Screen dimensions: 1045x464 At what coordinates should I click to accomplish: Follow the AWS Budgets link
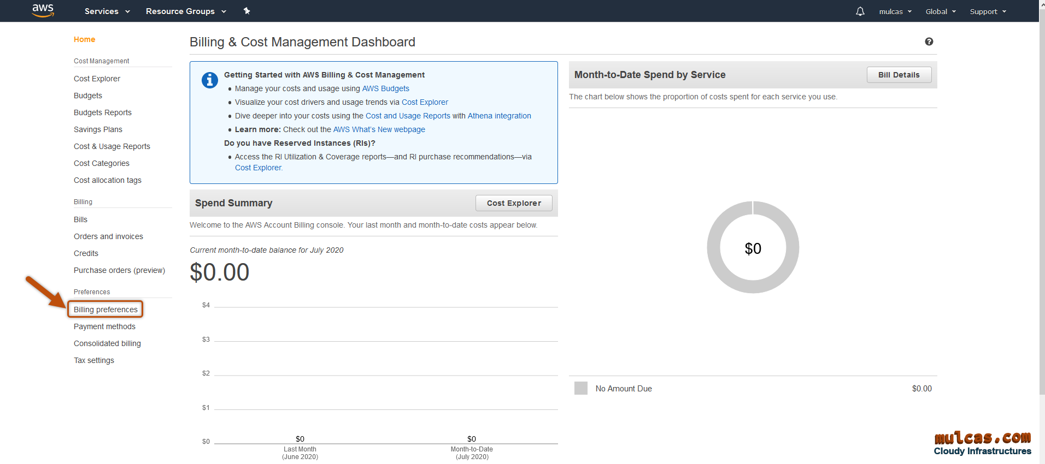tap(385, 88)
